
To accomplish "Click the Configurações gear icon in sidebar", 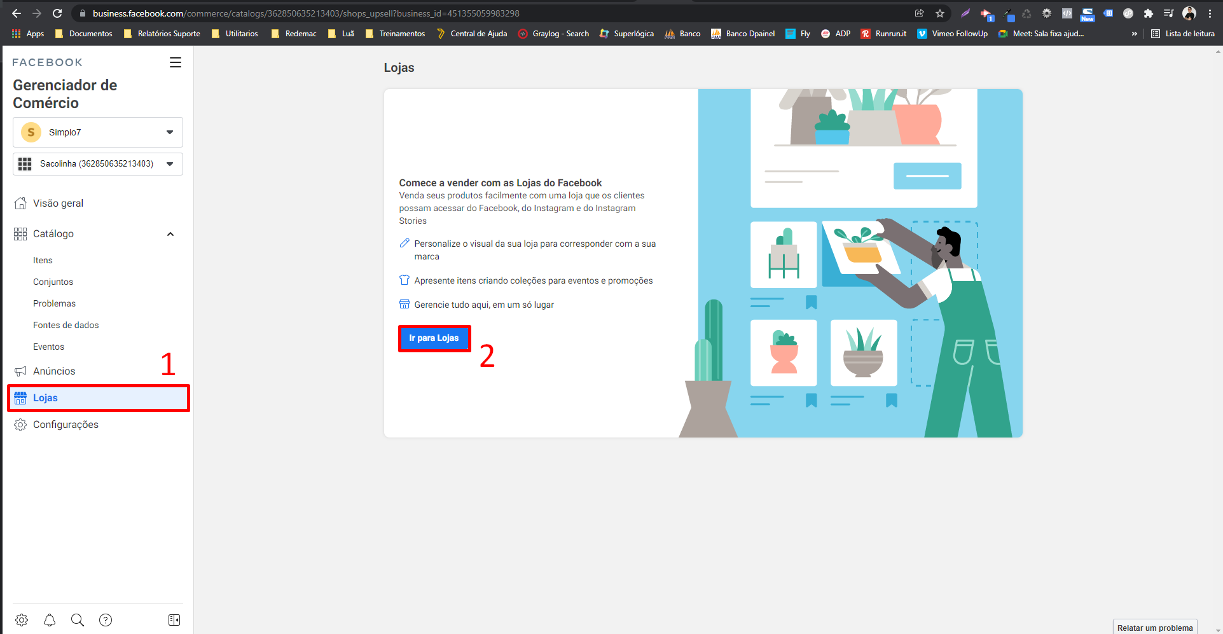I will (x=20, y=425).
